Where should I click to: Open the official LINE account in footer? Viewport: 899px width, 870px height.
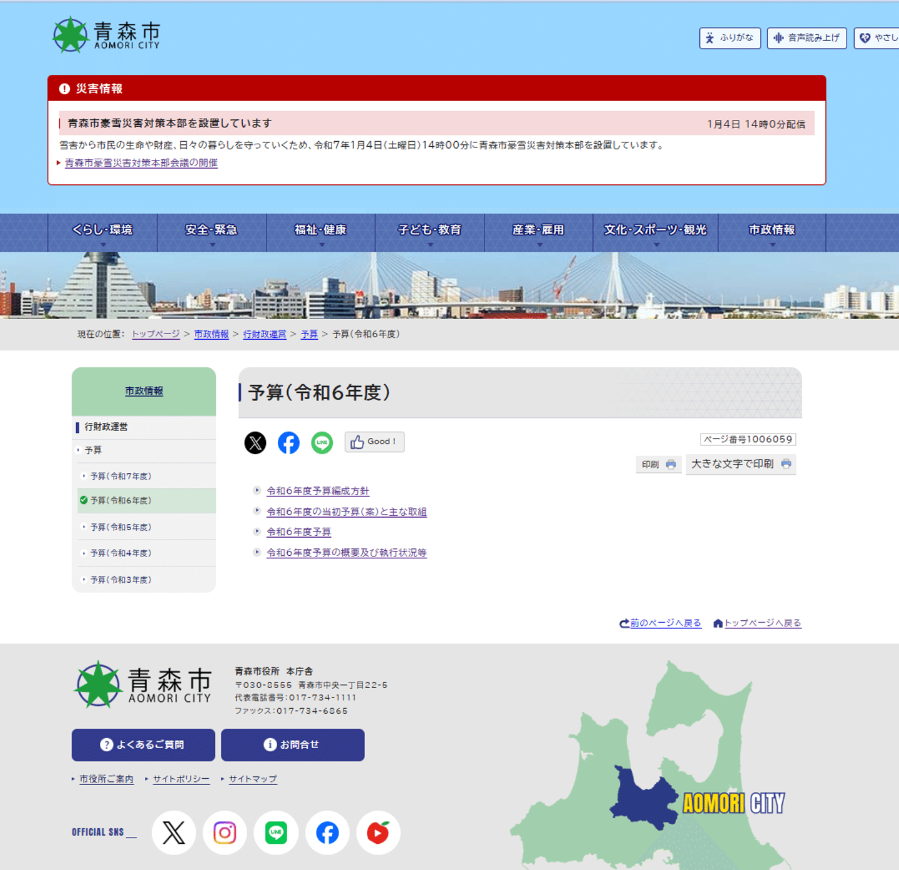click(276, 833)
